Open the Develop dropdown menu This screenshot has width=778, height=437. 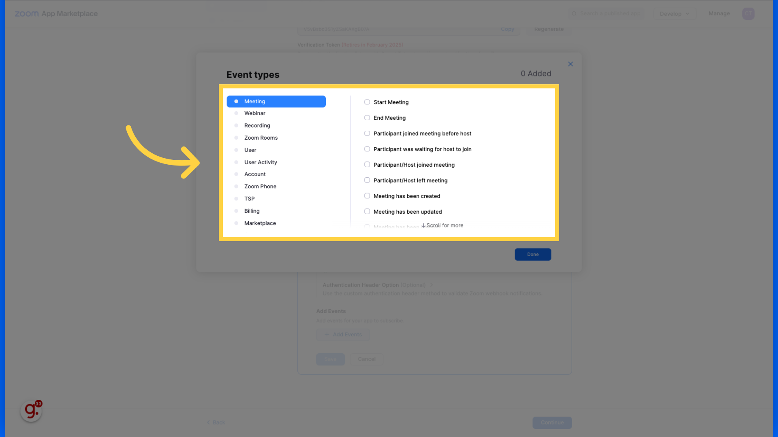(x=674, y=14)
